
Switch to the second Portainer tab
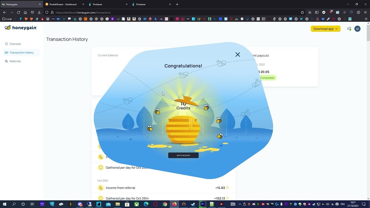[x=151, y=4]
